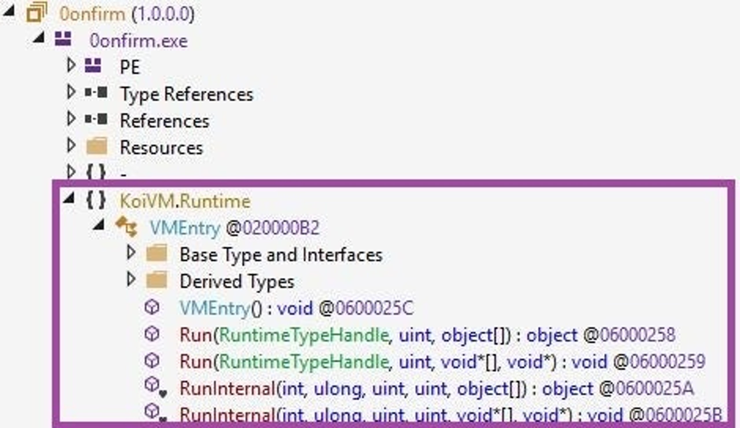Click private method icon for RunInternal @0600025A
The width and height of the screenshot is (740, 428).
pyautogui.click(x=155, y=388)
